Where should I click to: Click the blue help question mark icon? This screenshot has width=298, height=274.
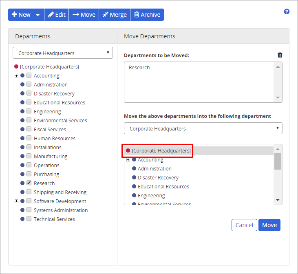pyautogui.click(x=287, y=12)
